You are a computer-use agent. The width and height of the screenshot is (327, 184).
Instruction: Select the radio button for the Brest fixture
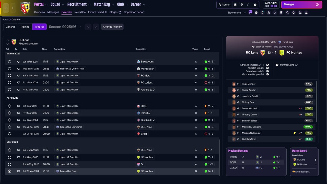coord(9,134)
